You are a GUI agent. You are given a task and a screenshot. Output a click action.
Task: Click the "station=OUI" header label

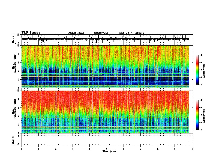[101, 33]
